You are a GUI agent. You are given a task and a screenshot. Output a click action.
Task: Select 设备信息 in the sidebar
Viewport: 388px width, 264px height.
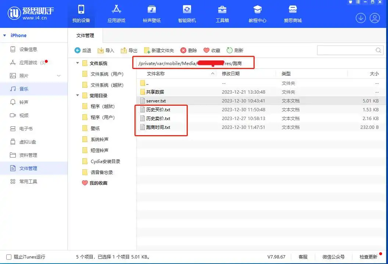28,49
